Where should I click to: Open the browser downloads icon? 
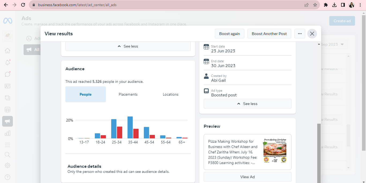334,5
